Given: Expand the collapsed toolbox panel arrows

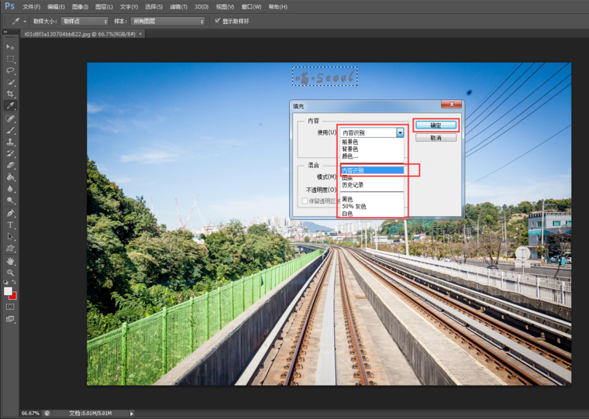Looking at the screenshot, I should pyautogui.click(x=5, y=33).
